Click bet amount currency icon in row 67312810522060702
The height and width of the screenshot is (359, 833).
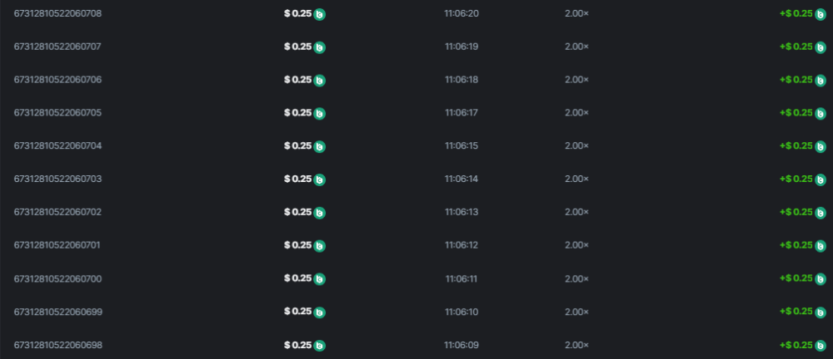tap(320, 213)
